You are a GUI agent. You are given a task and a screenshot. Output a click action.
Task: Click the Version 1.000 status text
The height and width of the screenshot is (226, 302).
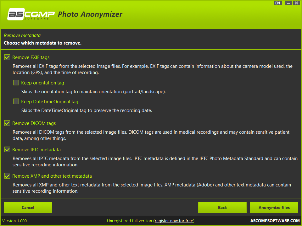pyautogui.click(x=14, y=221)
